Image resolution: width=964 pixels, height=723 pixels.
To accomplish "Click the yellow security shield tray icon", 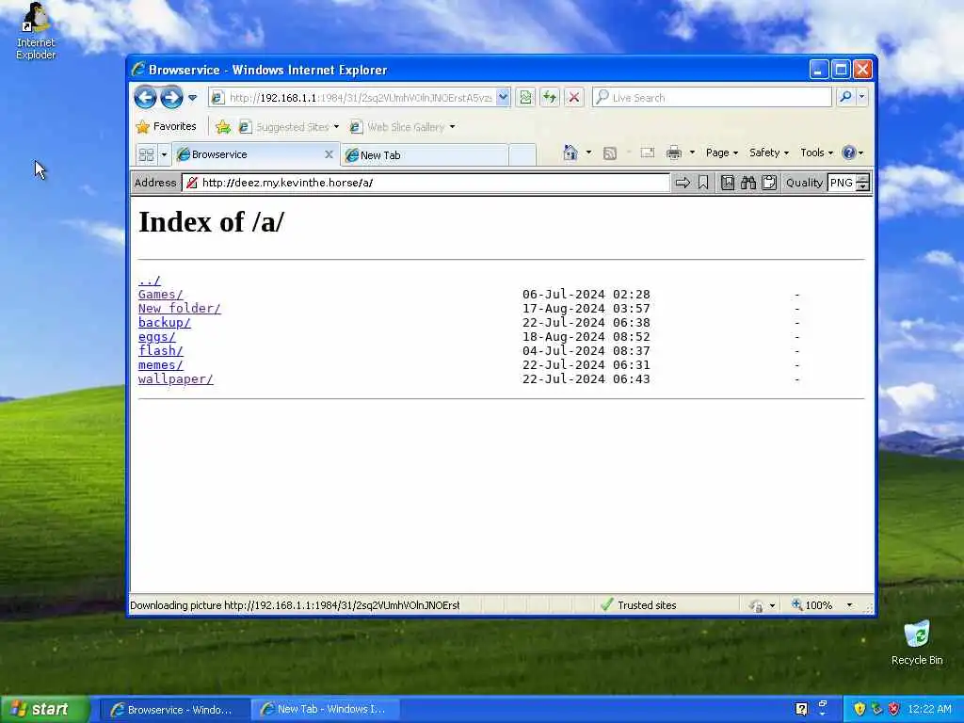I will 860,709.
